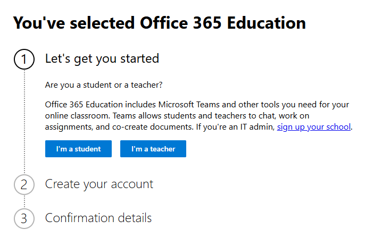
Task: Click the "You've selected Office 365 Education" heading
Action: 160,23
